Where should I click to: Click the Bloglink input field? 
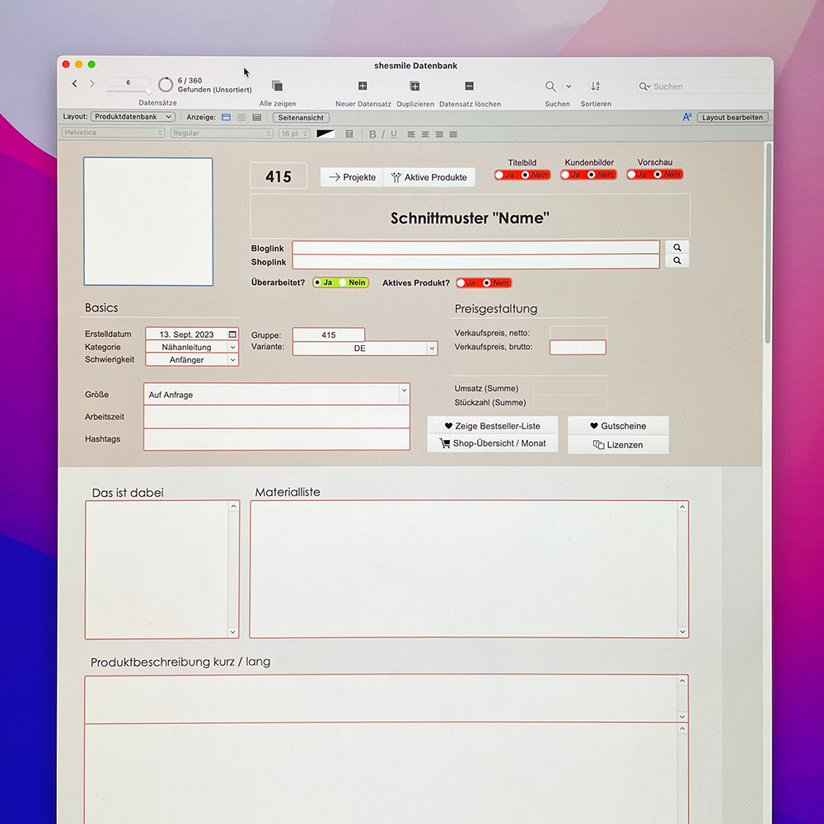(476, 247)
